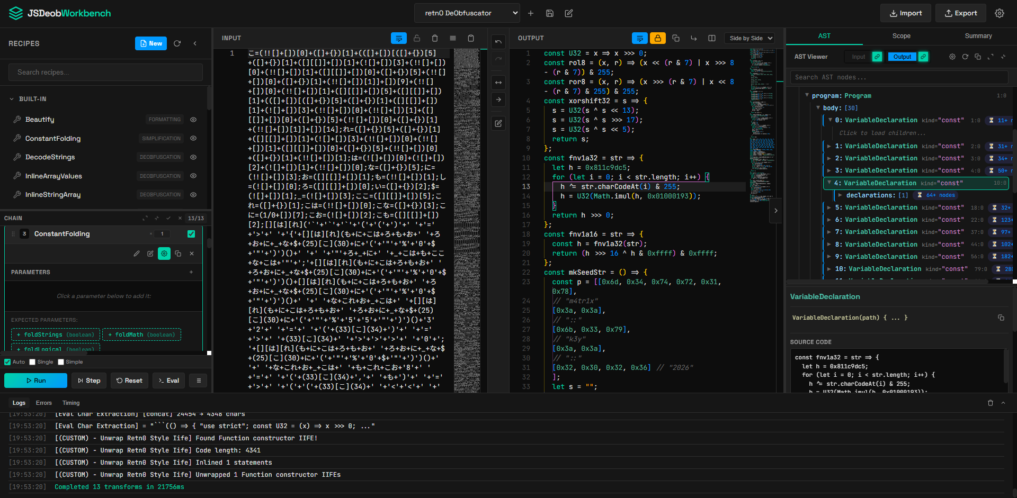The width and height of the screenshot is (1017, 498).
Task: Collapse the logs panel with the chevron
Action: pyautogui.click(x=1003, y=403)
